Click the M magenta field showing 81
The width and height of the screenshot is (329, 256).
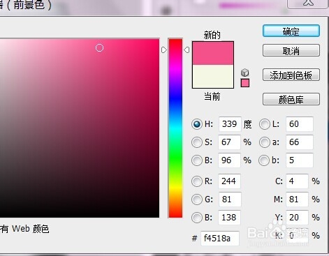(x=297, y=199)
